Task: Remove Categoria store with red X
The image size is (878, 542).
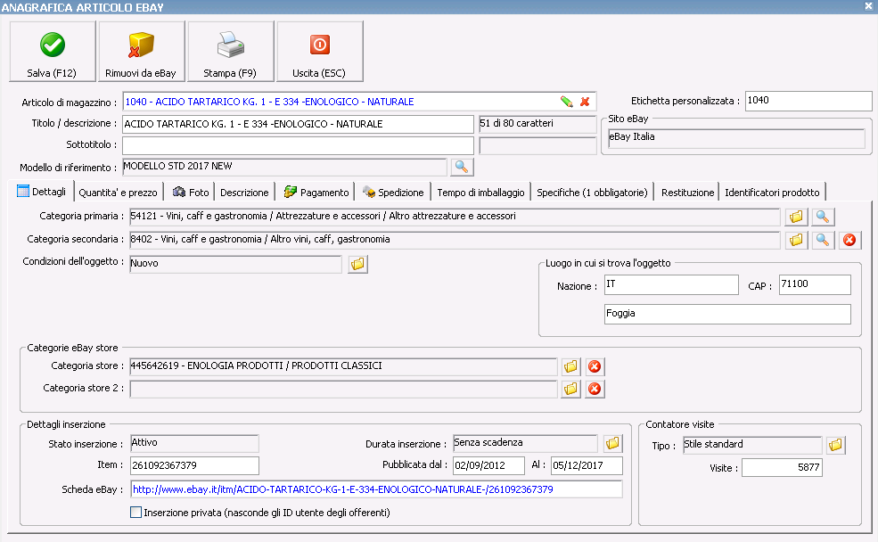Action: tap(595, 366)
